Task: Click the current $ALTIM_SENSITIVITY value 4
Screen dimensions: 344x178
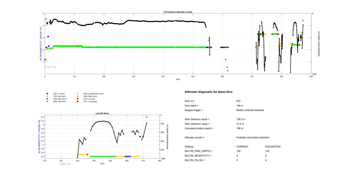Action: coord(237,156)
